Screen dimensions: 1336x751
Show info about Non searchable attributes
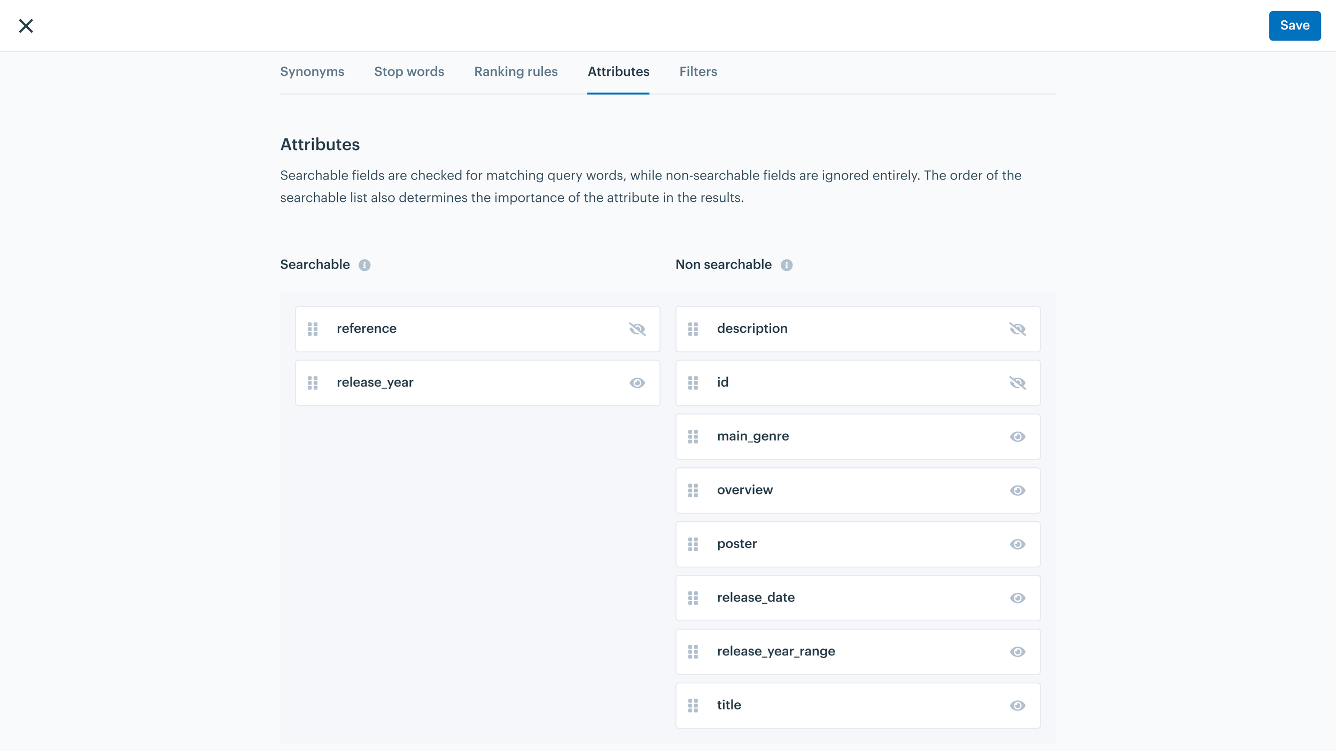point(786,265)
